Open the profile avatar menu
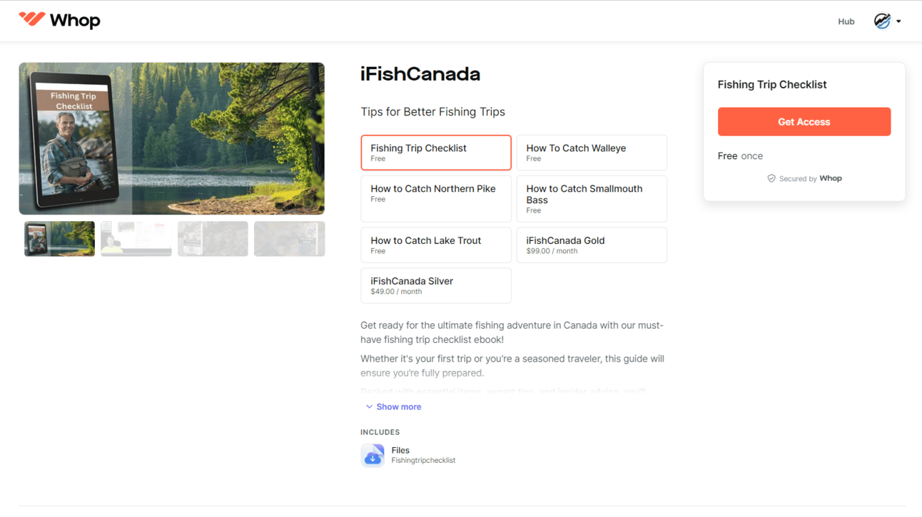922x517 pixels. point(882,21)
